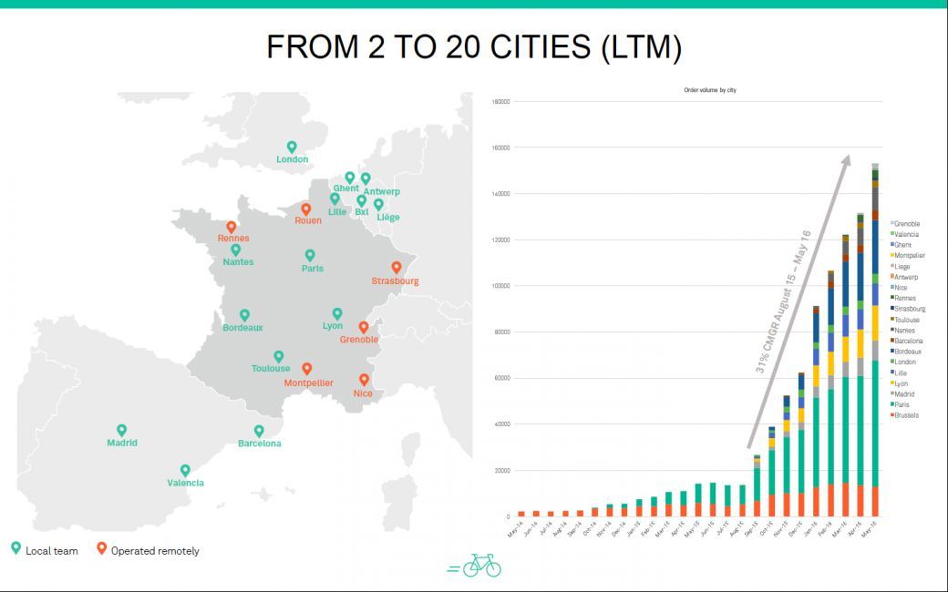The width and height of the screenshot is (948, 592).
Task: Click the orange Operated remotely legend pin
Action: [x=102, y=549]
